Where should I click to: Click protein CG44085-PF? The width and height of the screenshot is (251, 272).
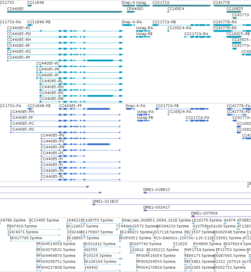pyautogui.click(x=22, y=118)
